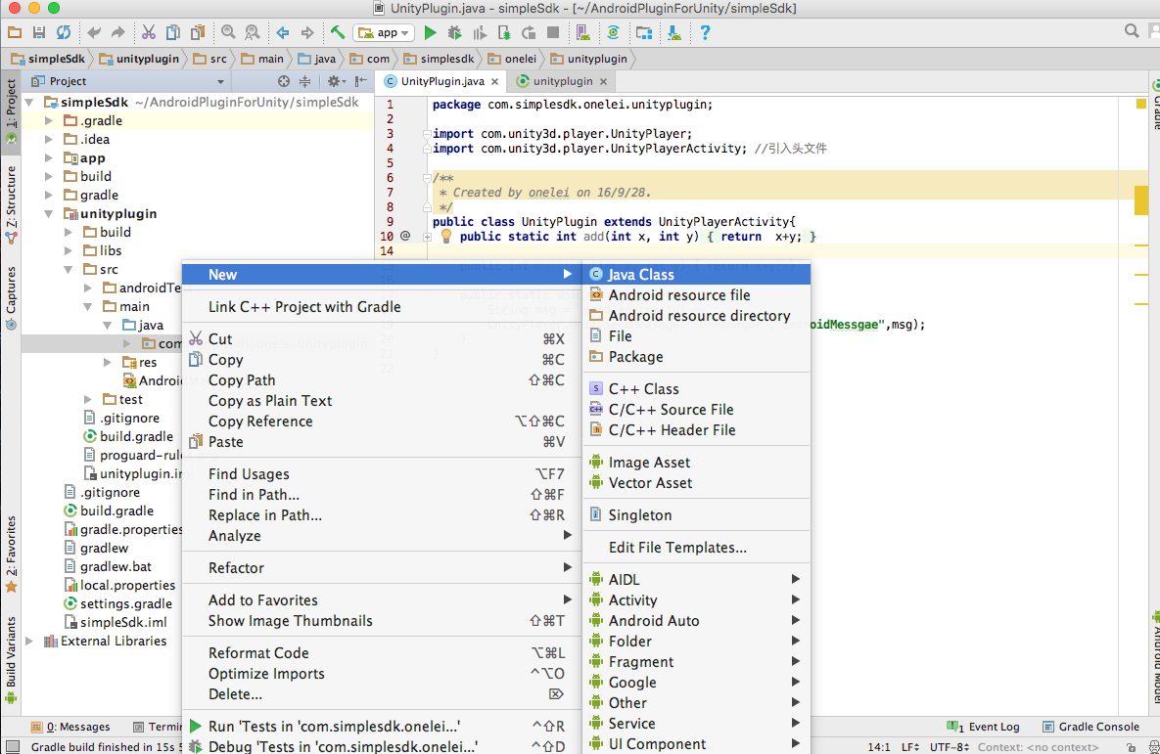Screen dimensions: 1160x754
Task: Expand the app module node
Action: click(49, 157)
